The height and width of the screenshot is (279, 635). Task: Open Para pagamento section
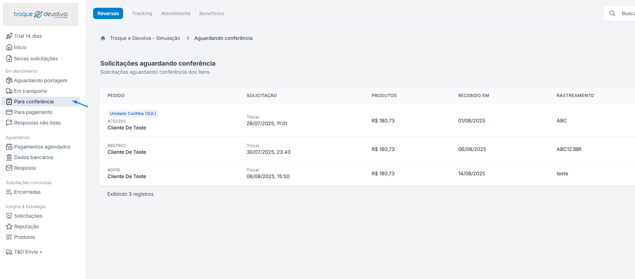pyautogui.click(x=33, y=112)
